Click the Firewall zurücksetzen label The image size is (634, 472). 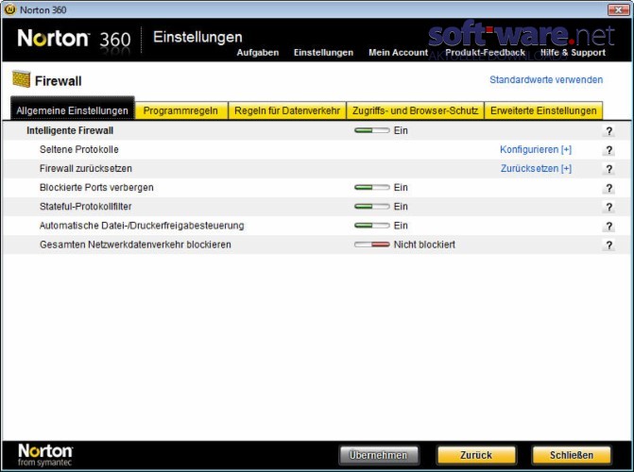click(x=86, y=169)
